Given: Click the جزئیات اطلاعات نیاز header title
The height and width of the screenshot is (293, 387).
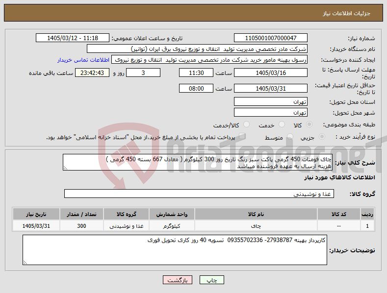Looking at the screenshot, I should [x=346, y=13].
